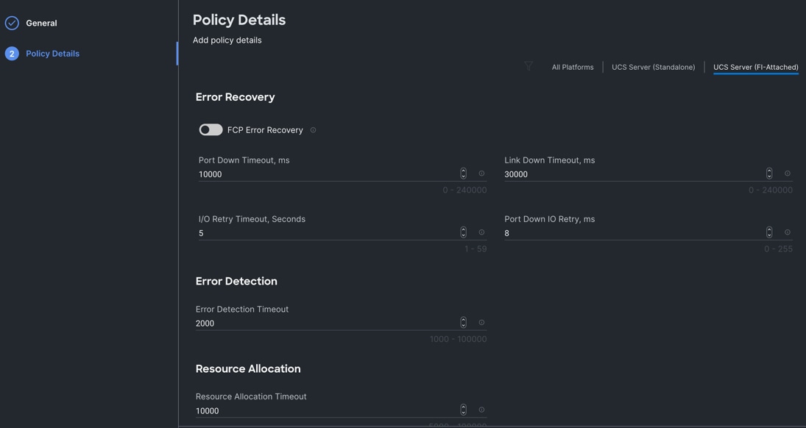Click Resource Allocation Timeout info icon
Image resolution: width=806 pixels, height=428 pixels.
pyautogui.click(x=481, y=410)
